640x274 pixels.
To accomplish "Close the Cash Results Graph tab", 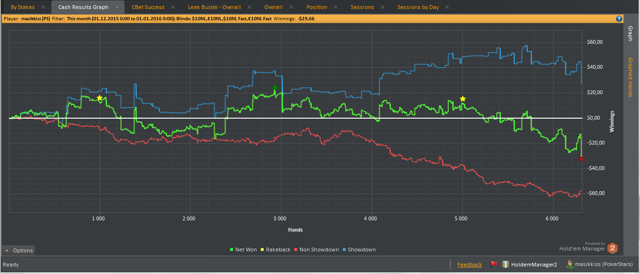I will pyautogui.click(x=117, y=7).
